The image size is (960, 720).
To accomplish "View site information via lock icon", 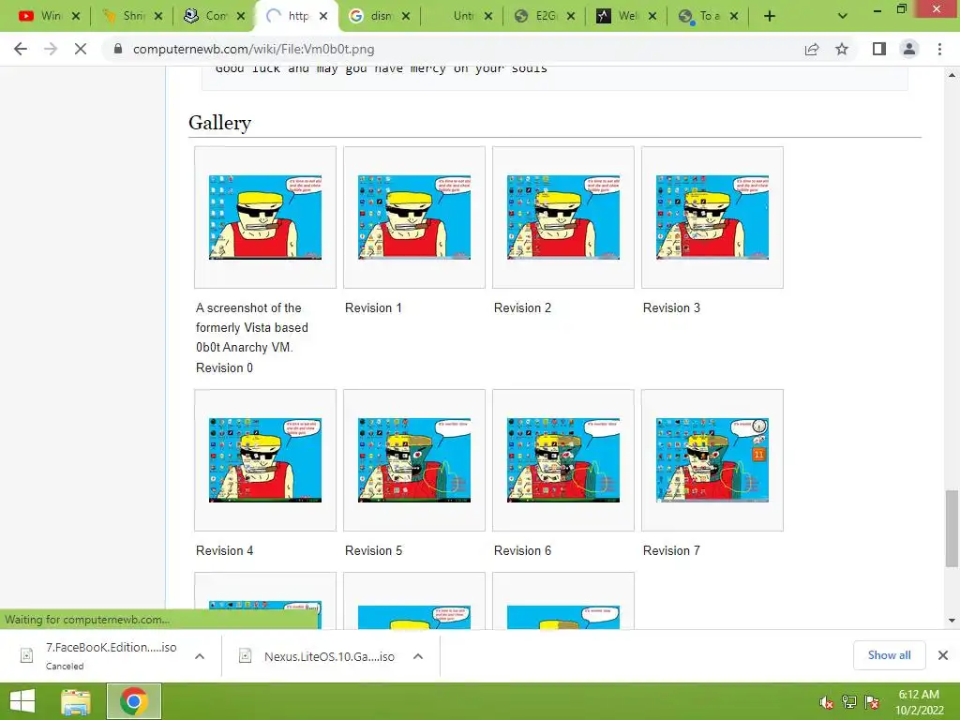I will [x=118, y=49].
